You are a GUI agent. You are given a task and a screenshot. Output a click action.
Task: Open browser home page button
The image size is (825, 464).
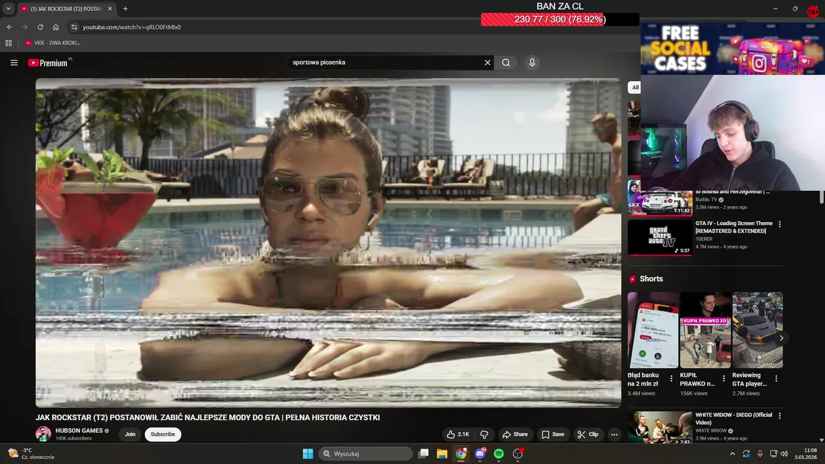tap(56, 27)
